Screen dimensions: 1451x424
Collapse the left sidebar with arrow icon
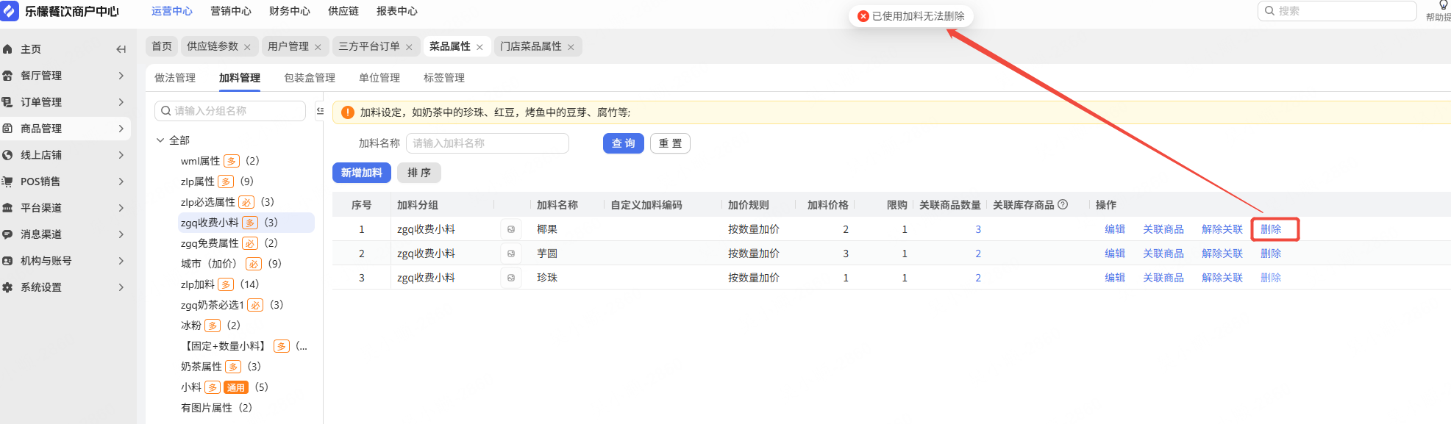click(121, 49)
